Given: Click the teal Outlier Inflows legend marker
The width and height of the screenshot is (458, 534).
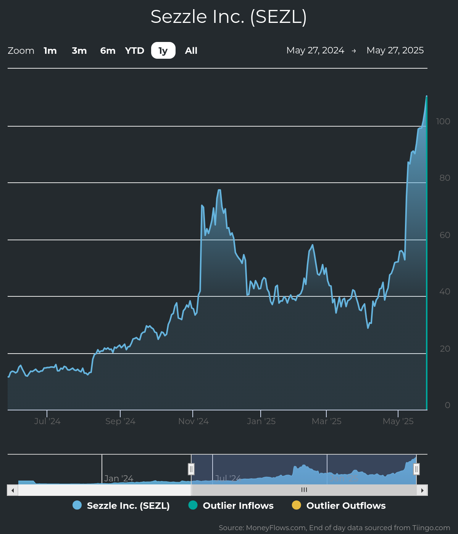Looking at the screenshot, I should (193, 505).
